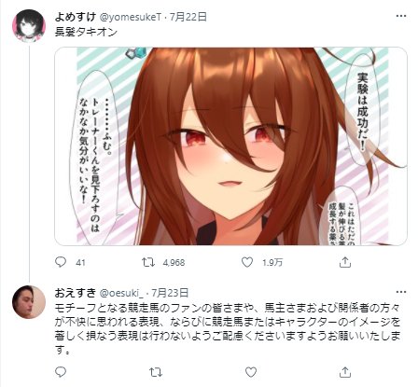The height and width of the screenshot is (387, 418).
Task: Visit the @yomesukeT handle
Action: [x=131, y=17]
